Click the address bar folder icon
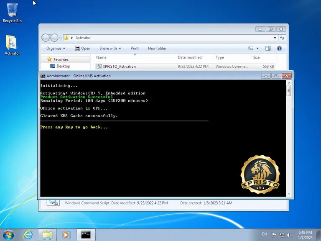This screenshot has width=321, height=241. pyautogui.click(x=66, y=38)
